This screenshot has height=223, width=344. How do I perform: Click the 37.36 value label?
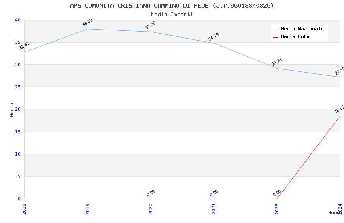151,26
